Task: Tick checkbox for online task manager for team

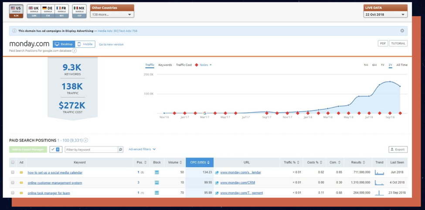Action: (13, 193)
